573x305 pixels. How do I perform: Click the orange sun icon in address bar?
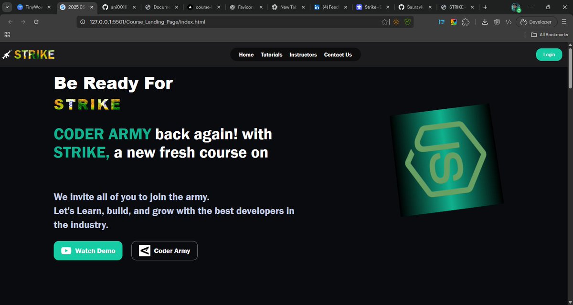tap(396, 22)
